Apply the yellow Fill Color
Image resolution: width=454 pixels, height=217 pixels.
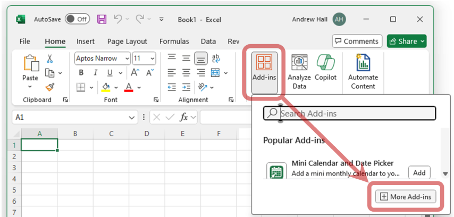[x=106, y=87]
